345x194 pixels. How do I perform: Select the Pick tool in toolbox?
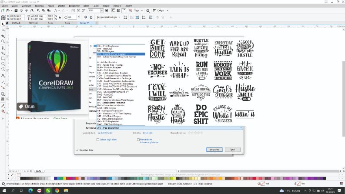pos(3,24)
